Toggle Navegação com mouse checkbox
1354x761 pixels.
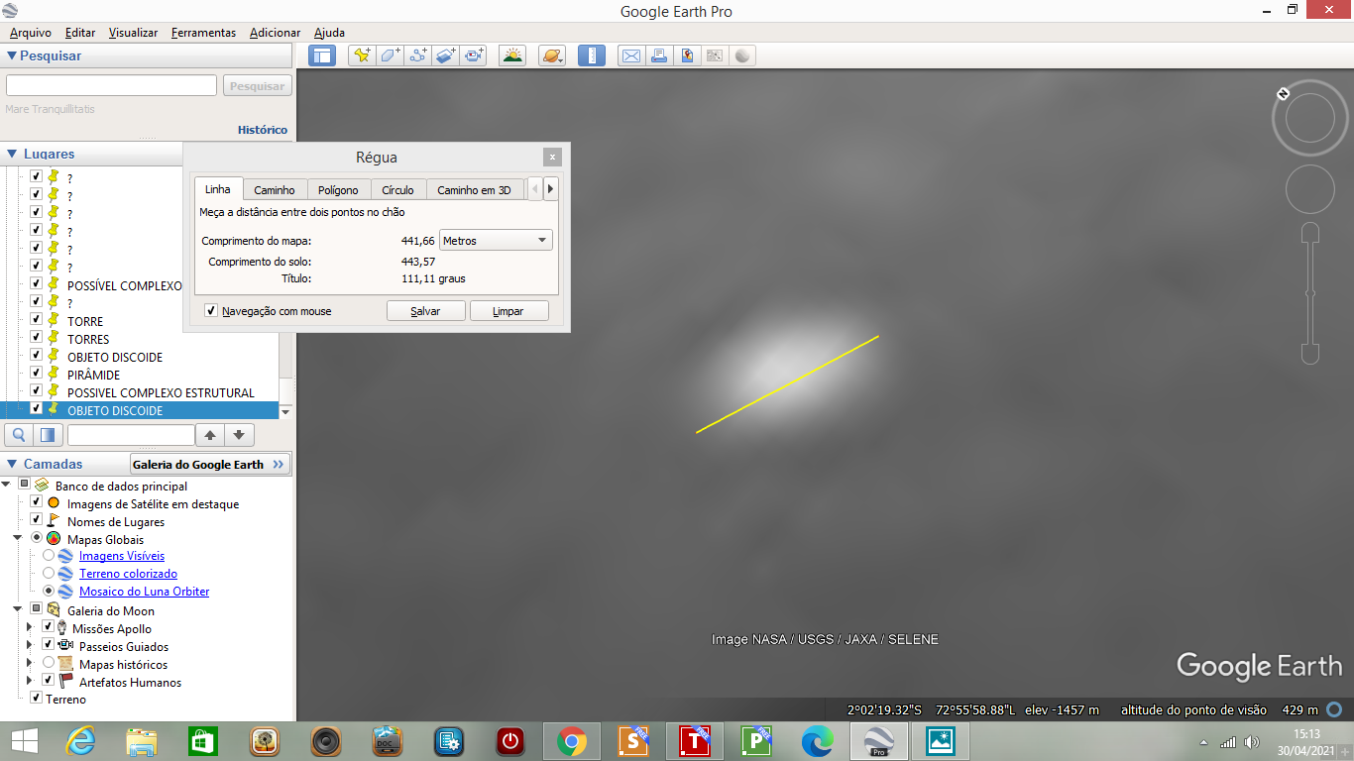(211, 311)
